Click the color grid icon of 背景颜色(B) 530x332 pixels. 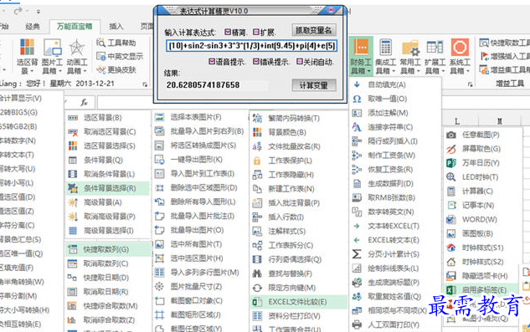[257, 132]
